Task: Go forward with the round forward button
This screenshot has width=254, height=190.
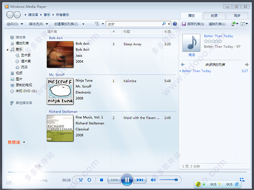Action: point(17,15)
